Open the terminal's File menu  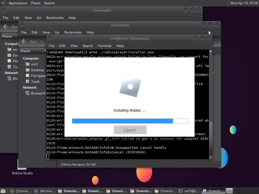click(x=52, y=46)
